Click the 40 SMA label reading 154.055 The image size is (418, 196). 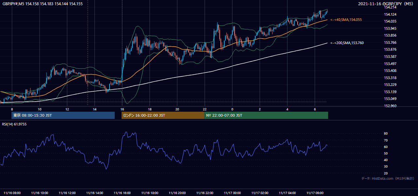[346, 20]
